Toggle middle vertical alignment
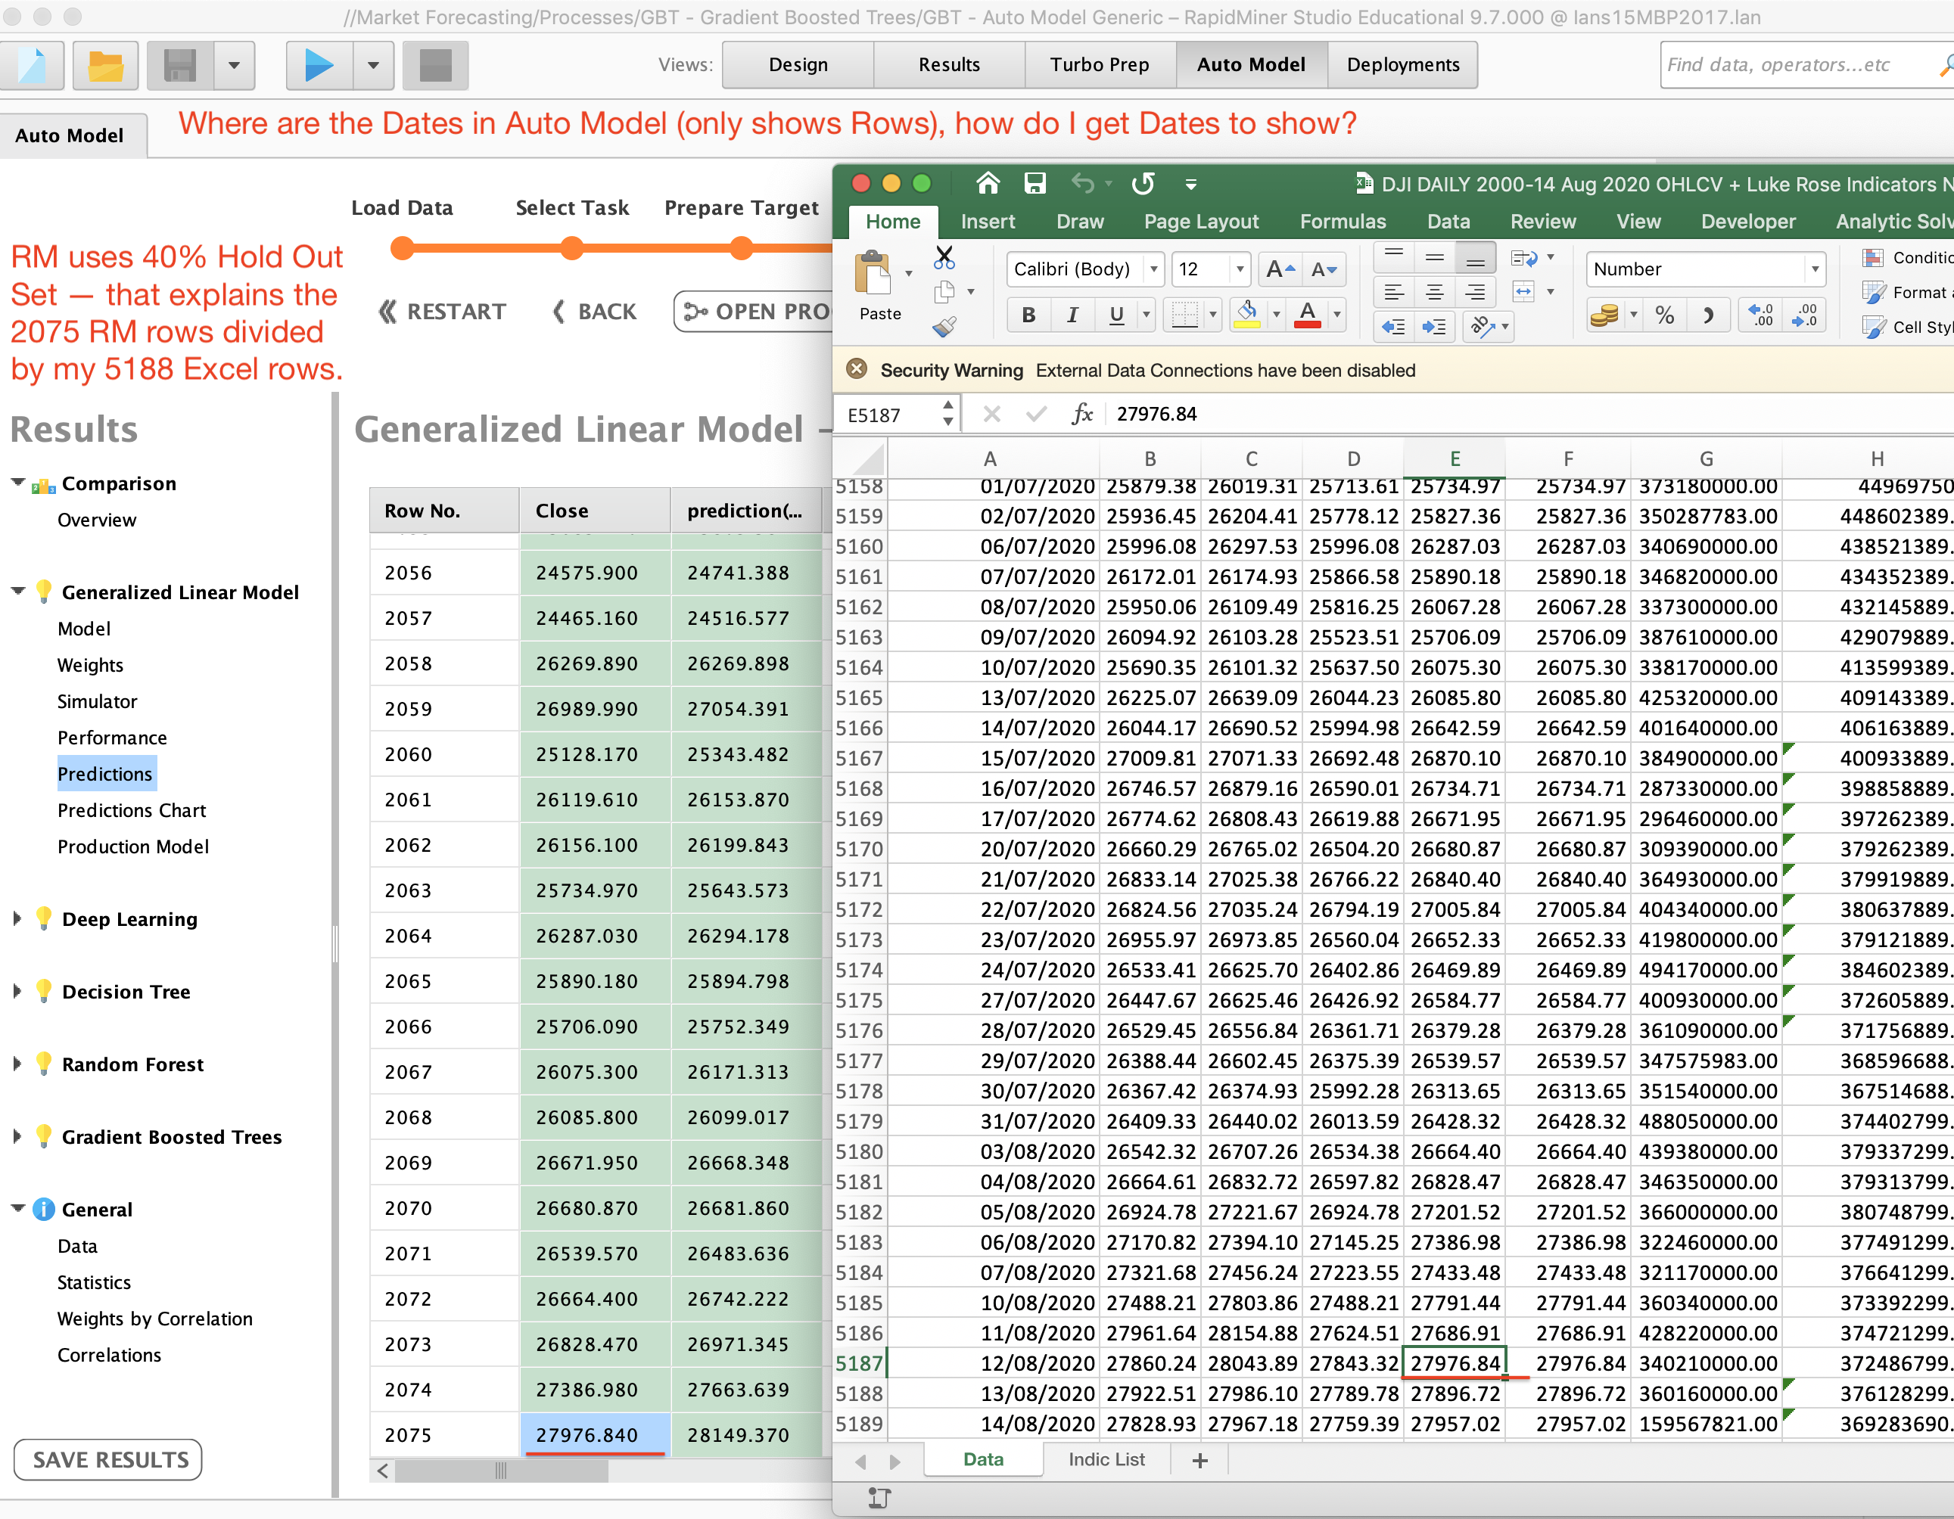Viewport: 1954px width, 1519px height. click(1434, 259)
